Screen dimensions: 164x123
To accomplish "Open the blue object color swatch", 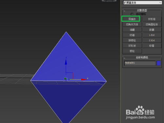I will (158, 63).
